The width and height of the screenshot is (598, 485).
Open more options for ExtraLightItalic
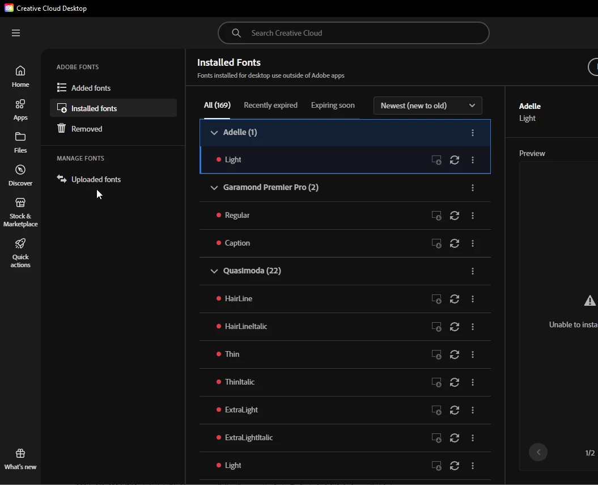(473, 438)
